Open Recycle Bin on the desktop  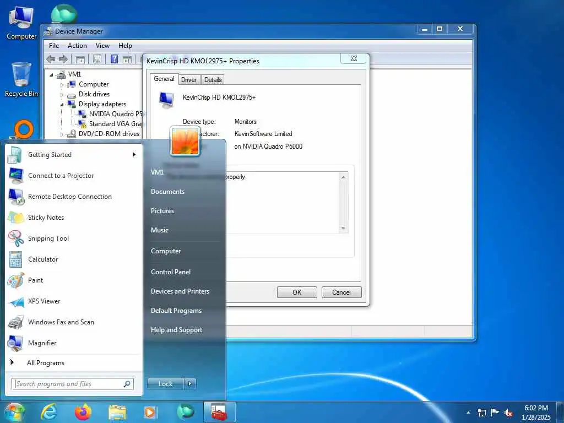(21, 79)
